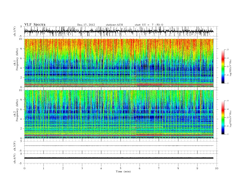Click the "station=ATH" header label
The width and height of the screenshot is (244, 189).
(114, 25)
